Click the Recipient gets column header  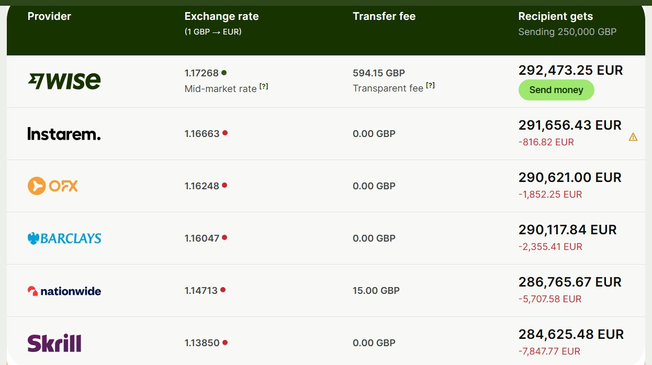tap(556, 16)
